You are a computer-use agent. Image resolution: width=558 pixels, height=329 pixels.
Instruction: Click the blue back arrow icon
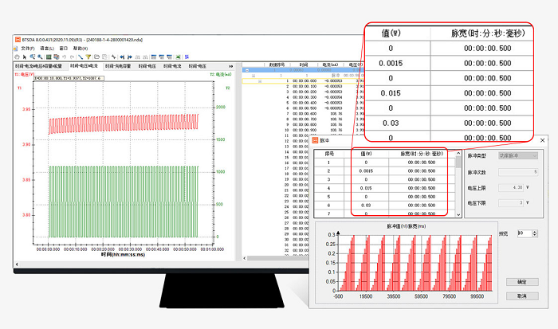click(x=122, y=57)
